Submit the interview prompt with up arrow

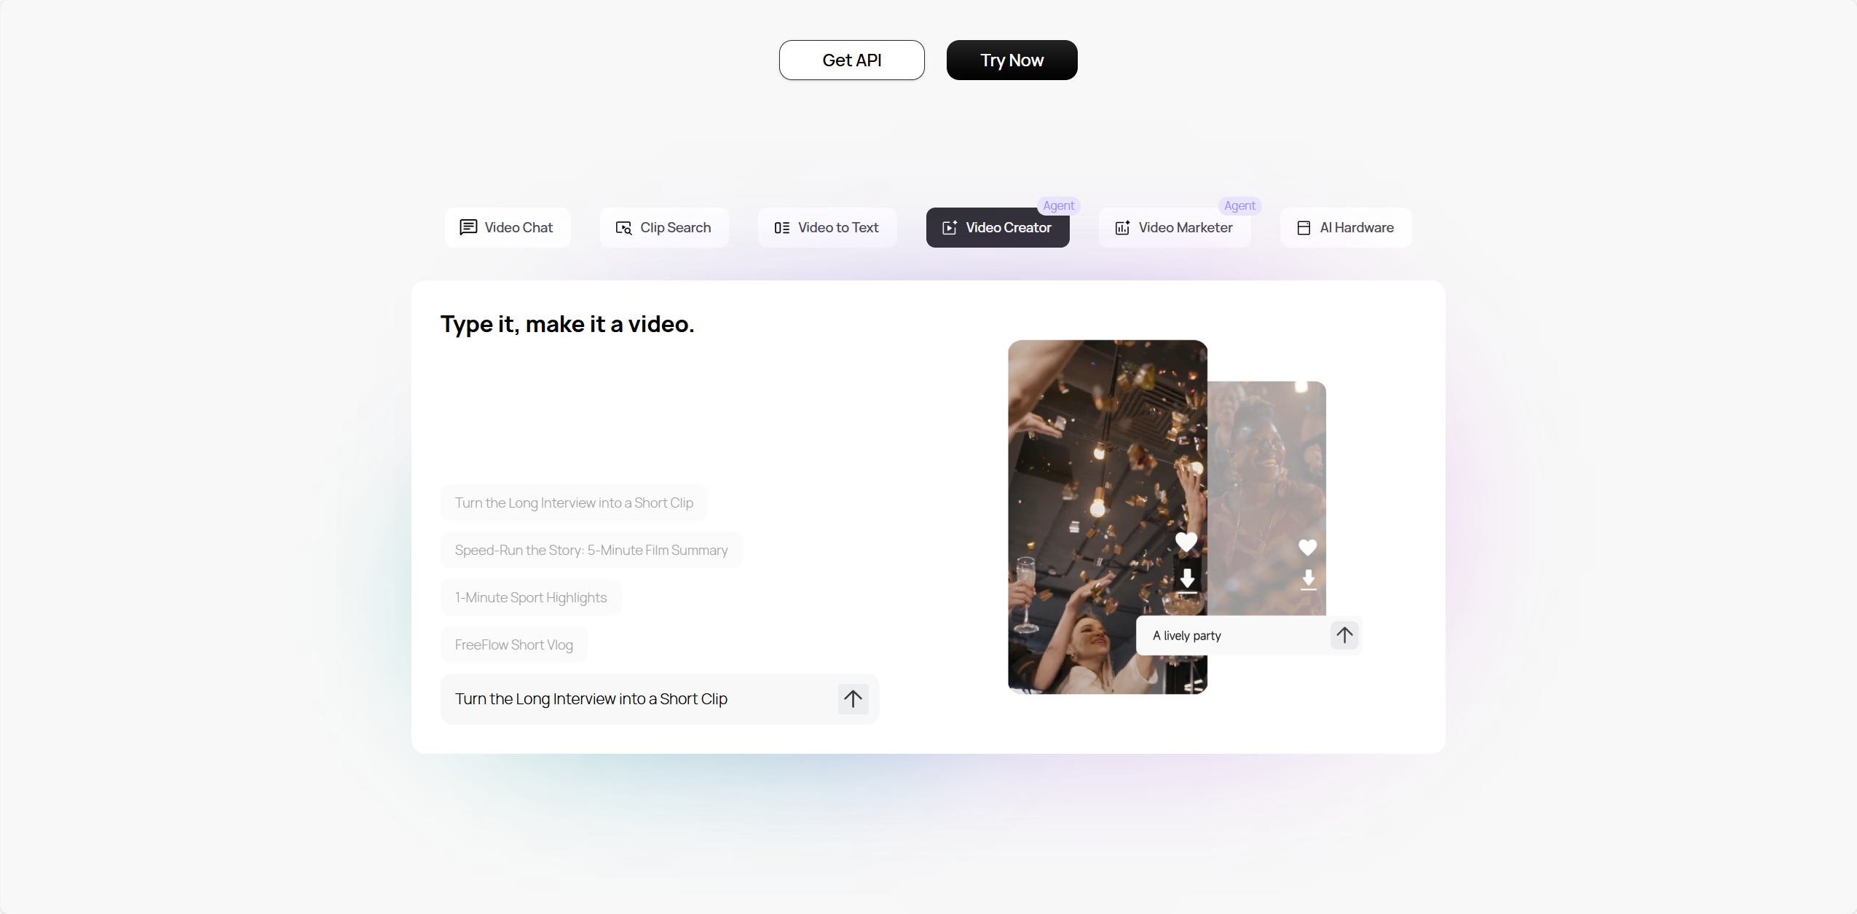pos(853,699)
